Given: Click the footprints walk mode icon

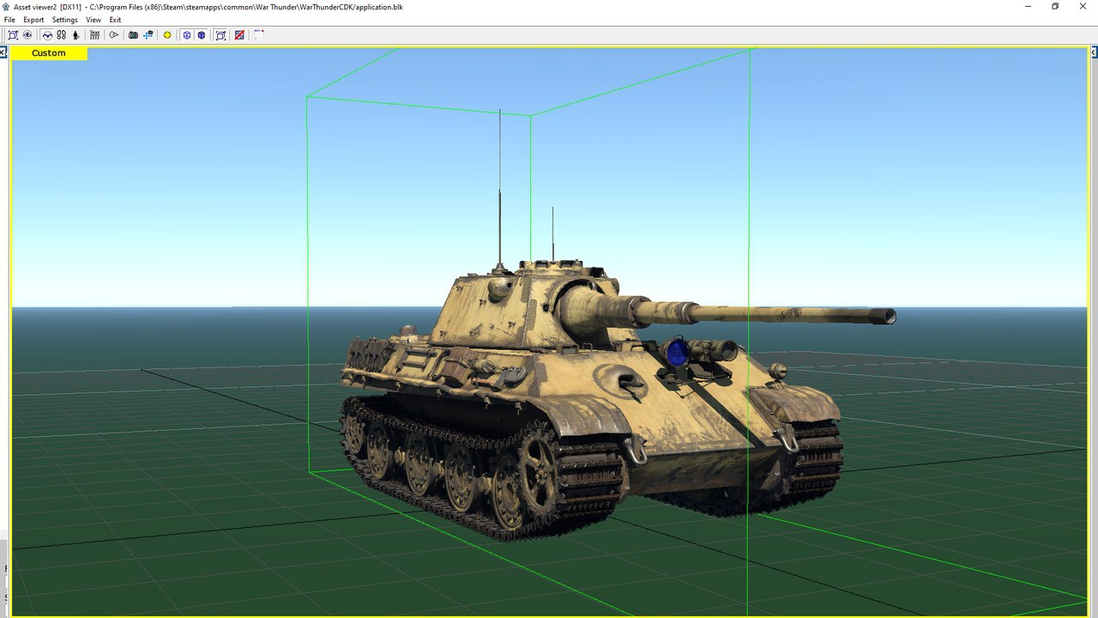Looking at the screenshot, I should click(x=62, y=35).
